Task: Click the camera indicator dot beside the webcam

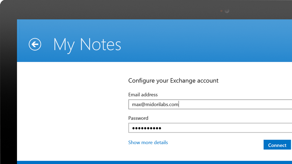Action: pyautogui.click(x=221, y=11)
